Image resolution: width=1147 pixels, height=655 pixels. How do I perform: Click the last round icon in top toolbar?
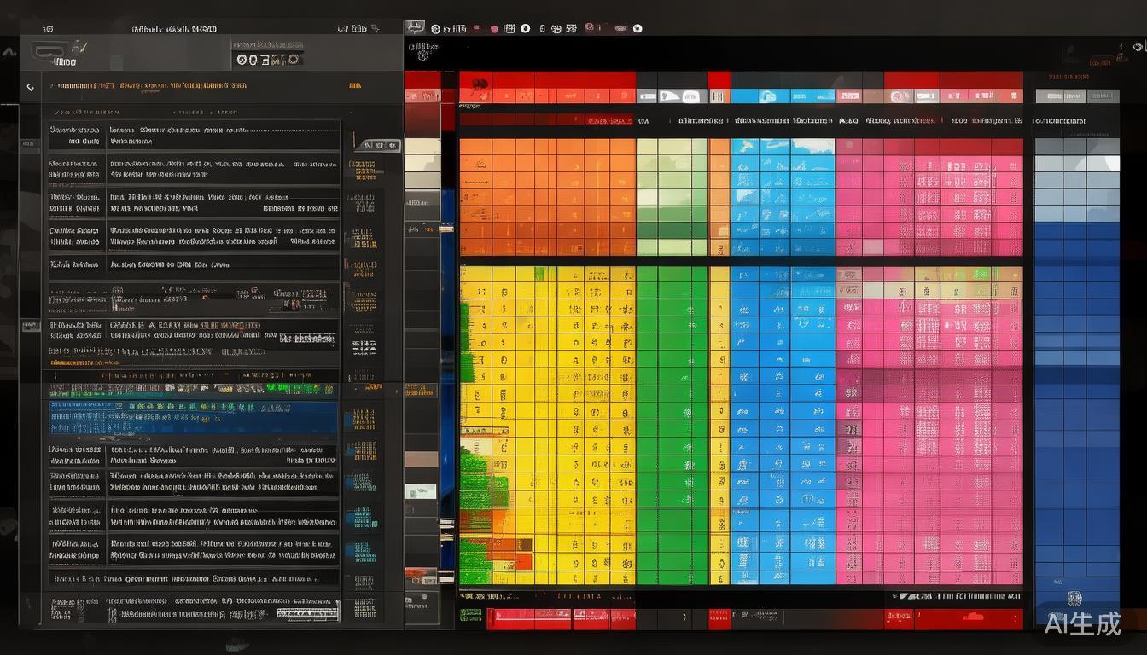(637, 28)
